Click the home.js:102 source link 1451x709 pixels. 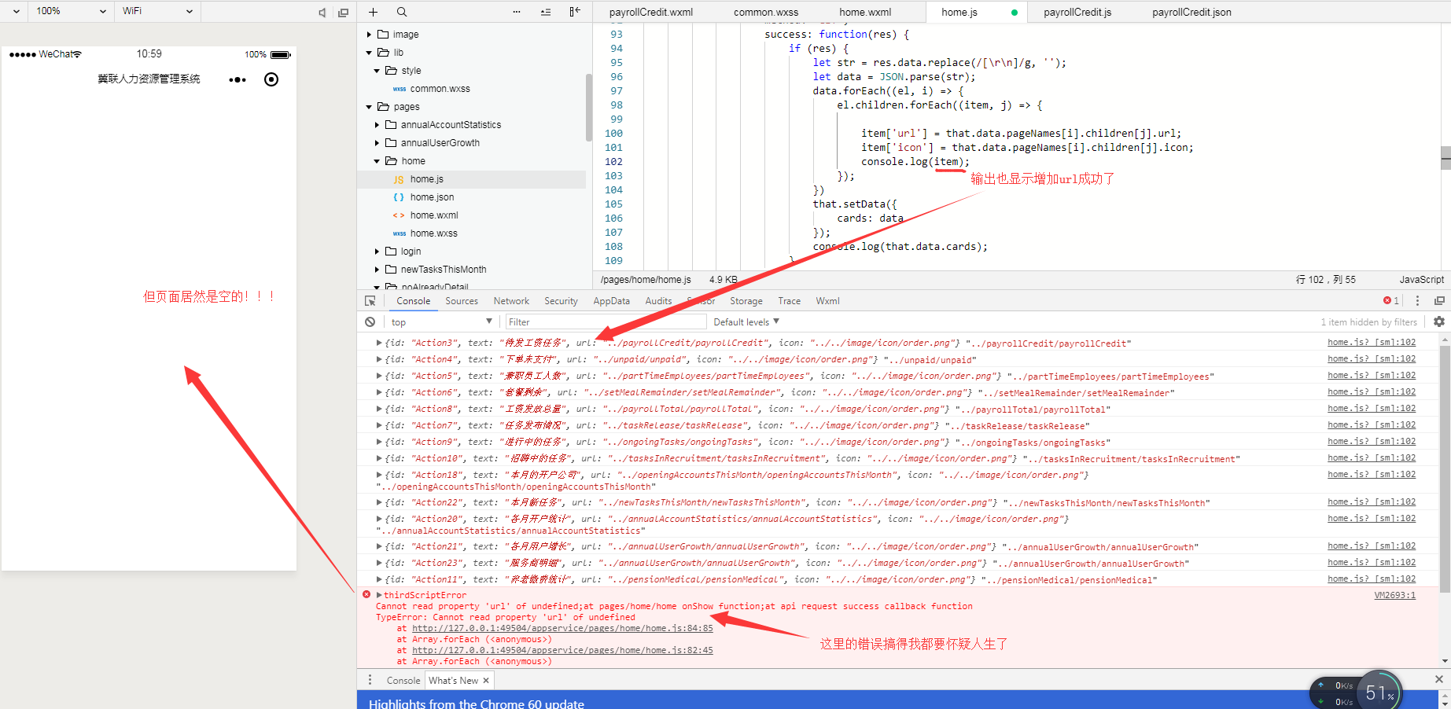click(x=1372, y=342)
